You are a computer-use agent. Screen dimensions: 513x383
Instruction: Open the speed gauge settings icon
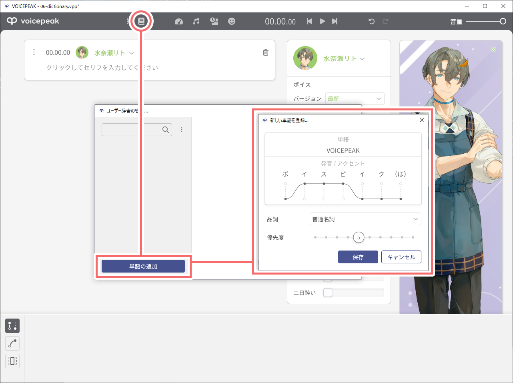point(179,22)
